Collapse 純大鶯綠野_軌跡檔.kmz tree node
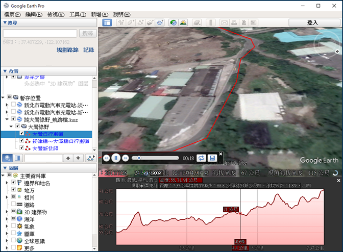 [7, 119]
